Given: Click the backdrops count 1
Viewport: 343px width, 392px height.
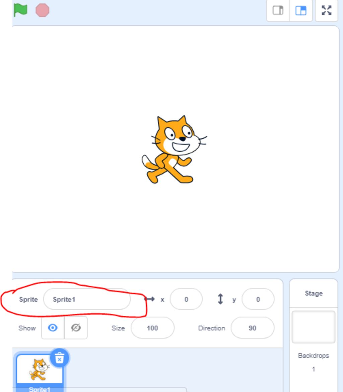Looking at the screenshot, I should pyautogui.click(x=314, y=369).
